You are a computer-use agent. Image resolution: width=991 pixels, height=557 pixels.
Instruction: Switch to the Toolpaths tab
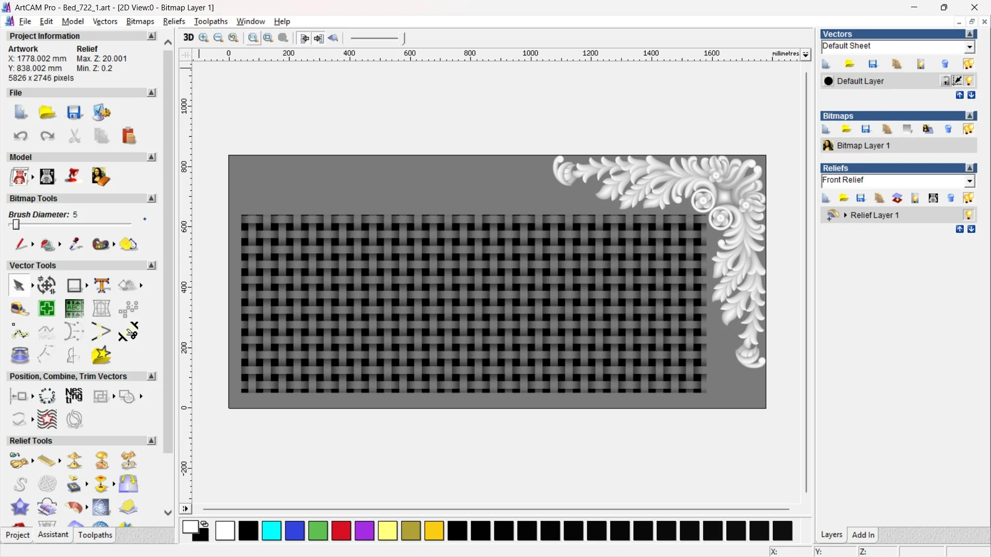coord(95,535)
